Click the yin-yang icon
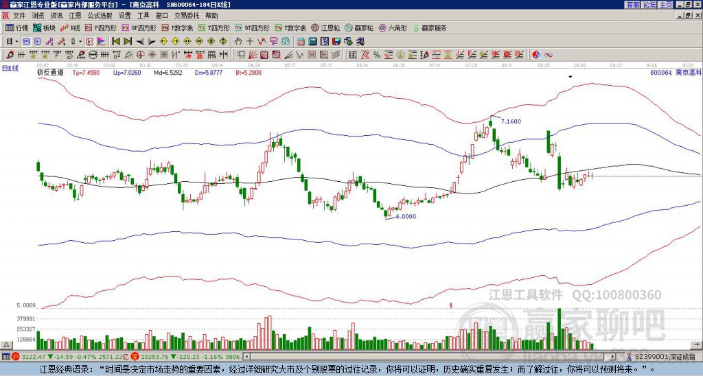 536,55
